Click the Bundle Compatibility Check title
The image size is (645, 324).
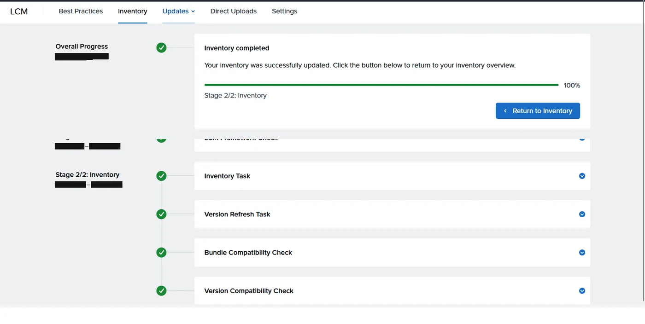pos(248,252)
